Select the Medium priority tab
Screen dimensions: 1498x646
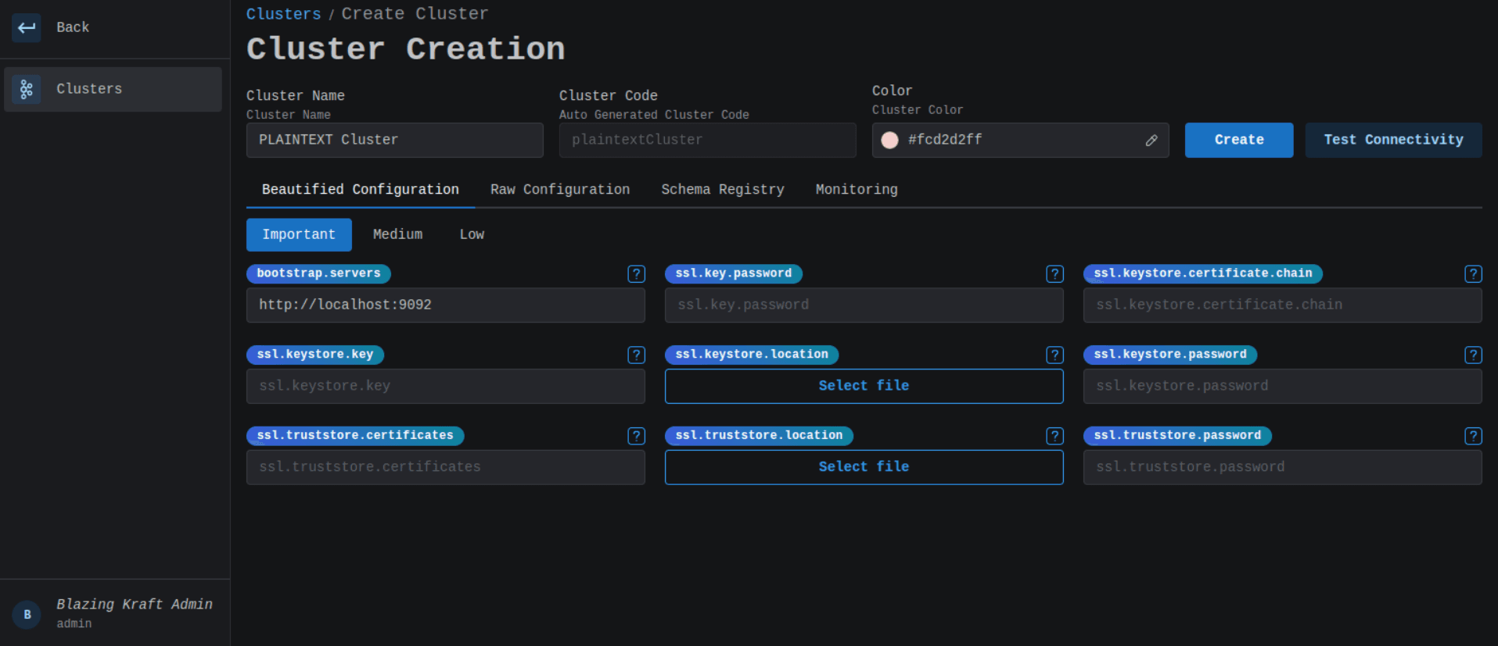click(397, 234)
